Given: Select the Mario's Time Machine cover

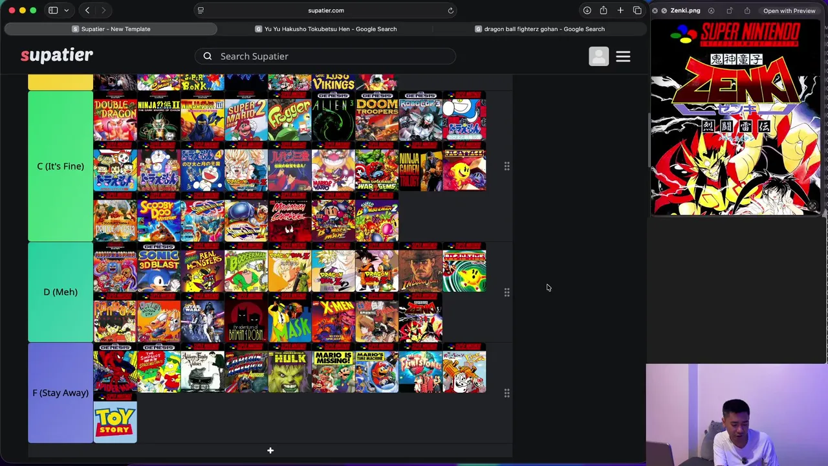Looking at the screenshot, I should 377,368.
